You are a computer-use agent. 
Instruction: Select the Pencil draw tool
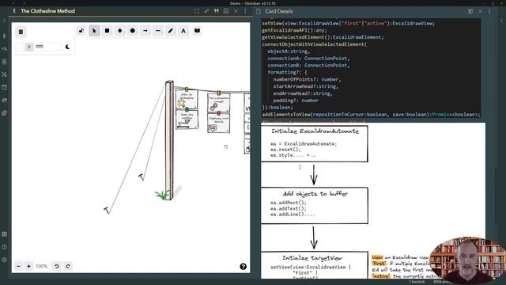171,31
